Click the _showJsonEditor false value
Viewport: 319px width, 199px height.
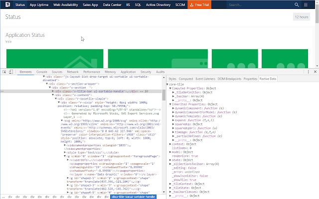204,176
